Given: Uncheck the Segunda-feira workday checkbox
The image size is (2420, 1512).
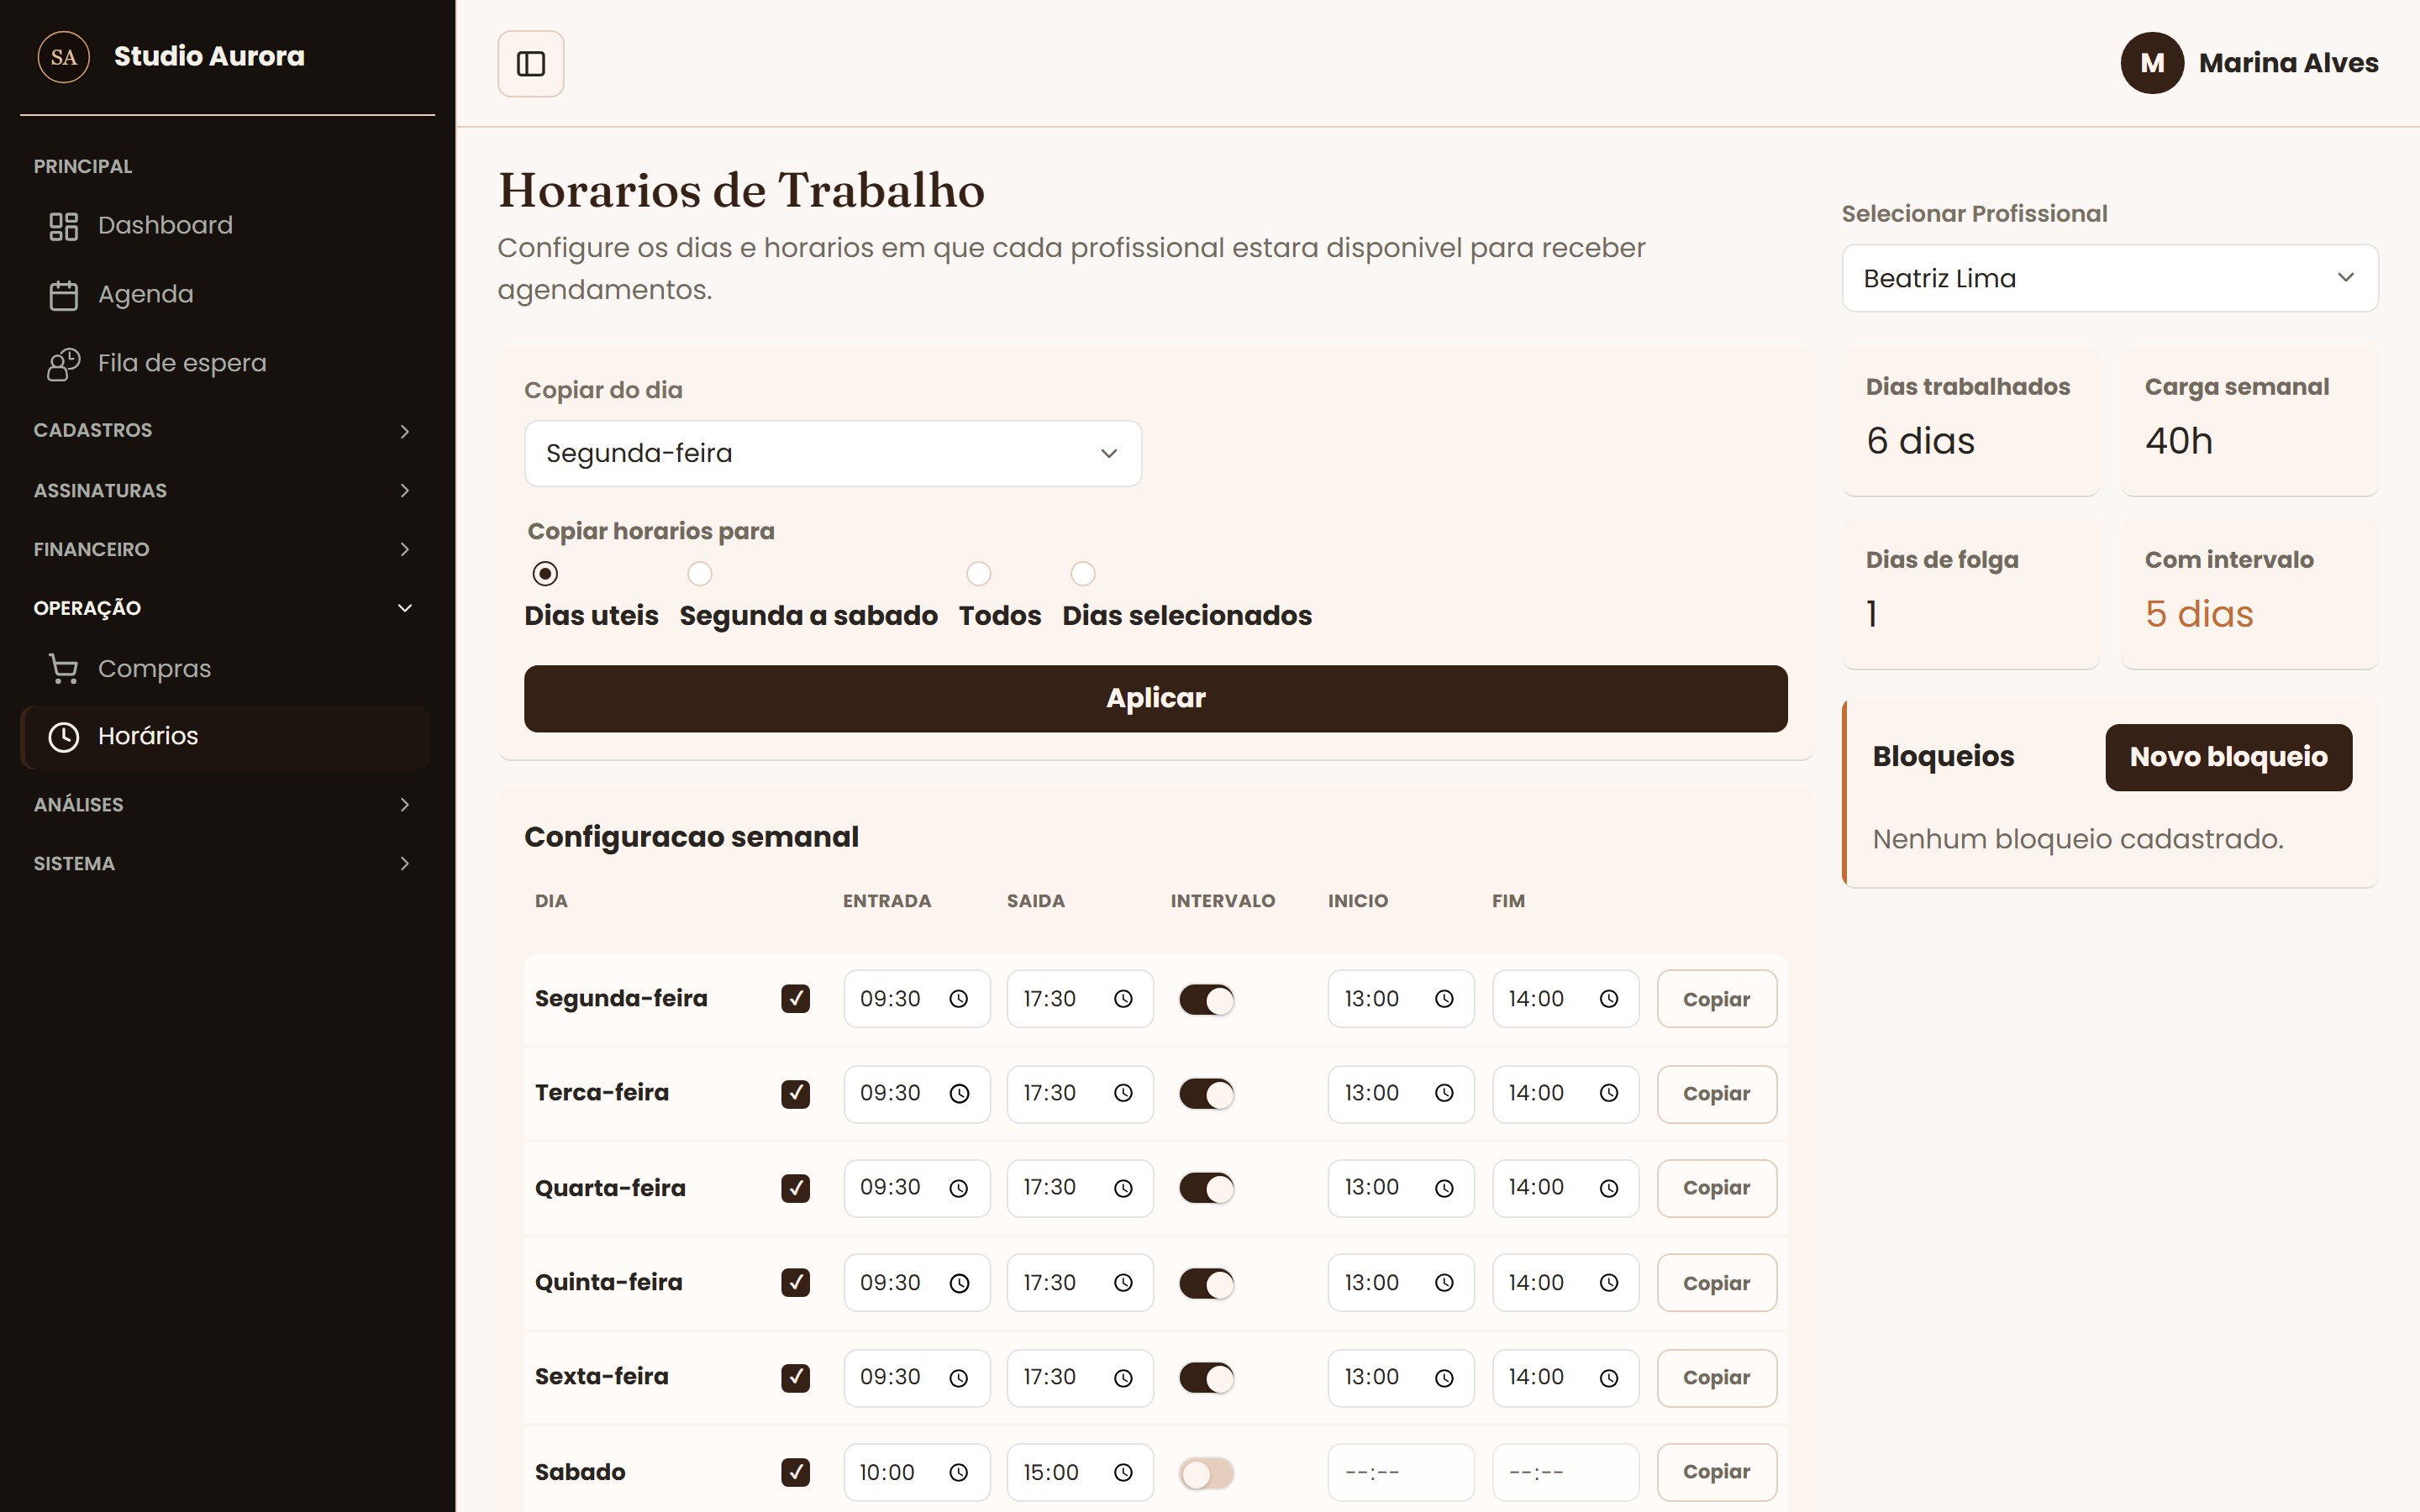Looking at the screenshot, I should [x=795, y=999].
